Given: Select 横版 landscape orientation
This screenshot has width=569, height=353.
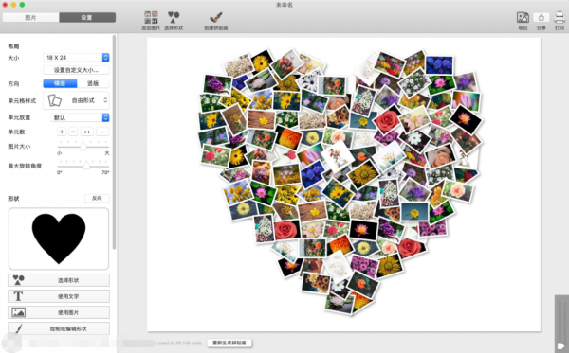Looking at the screenshot, I should [60, 83].
